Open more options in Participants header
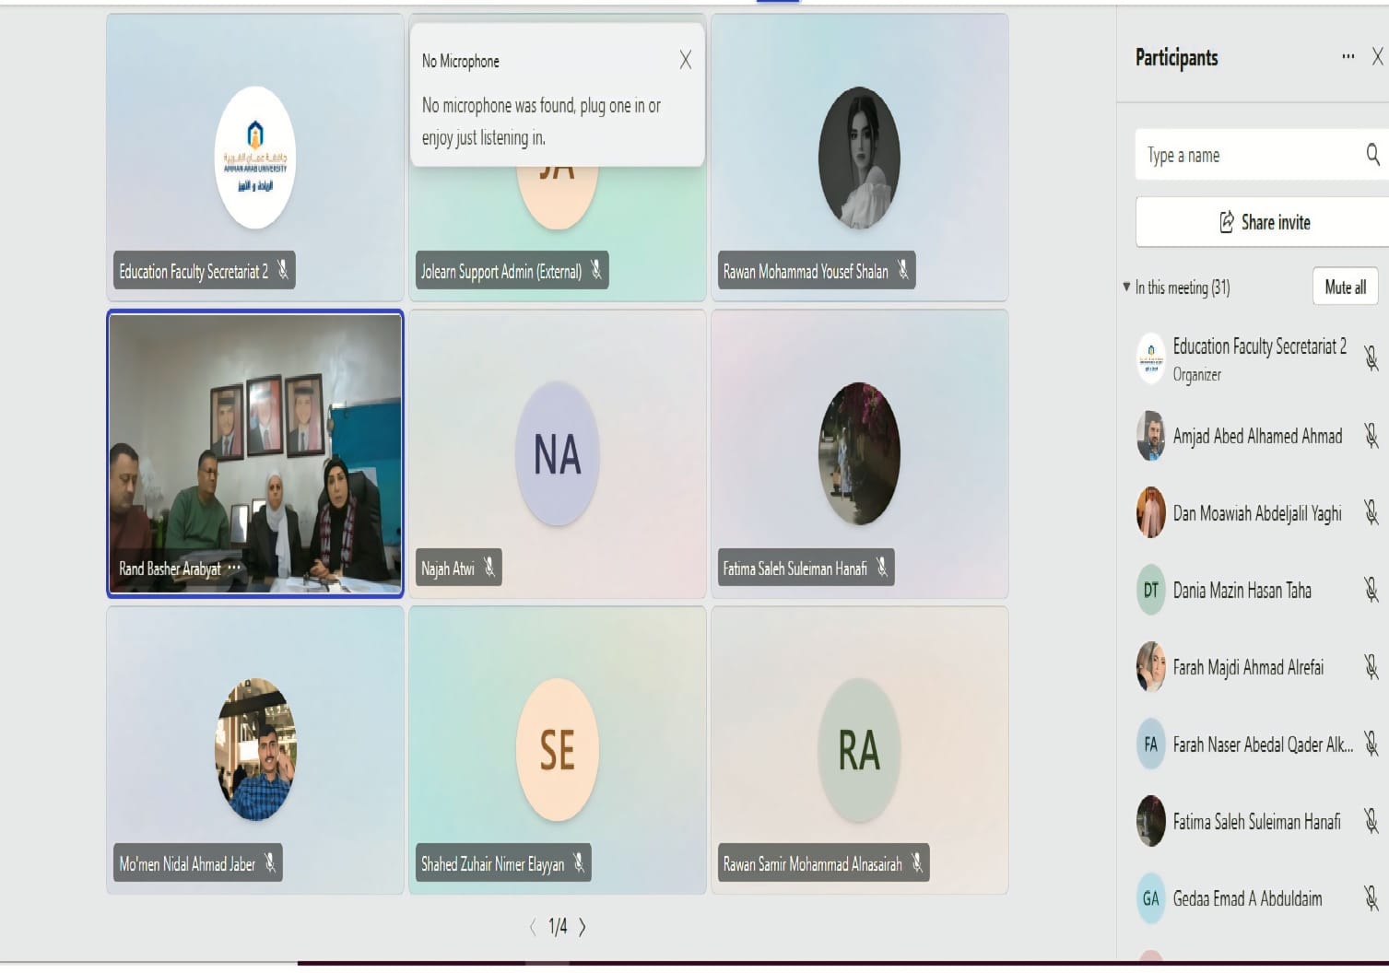The height and width of the screenshot is (973, 1389). click(x=1348, y=56)
